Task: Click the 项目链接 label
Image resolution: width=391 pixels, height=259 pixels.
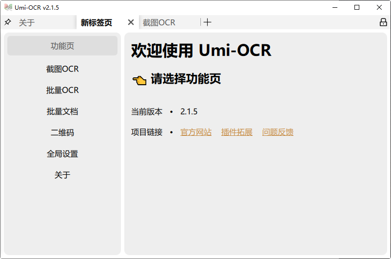Action: (x=147, y=132)
